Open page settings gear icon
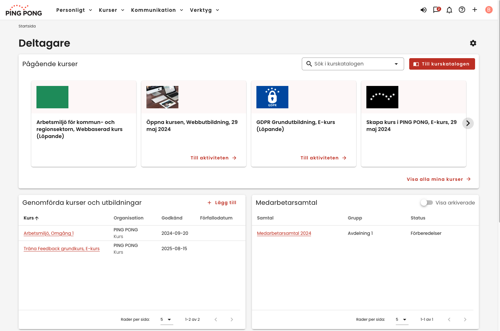This screenshot has width=500, height=331. point(473,43)
